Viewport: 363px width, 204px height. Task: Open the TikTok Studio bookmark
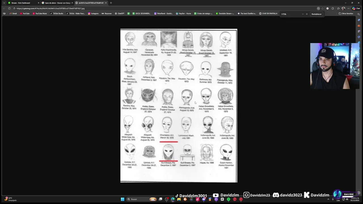(x=56, y=14)
